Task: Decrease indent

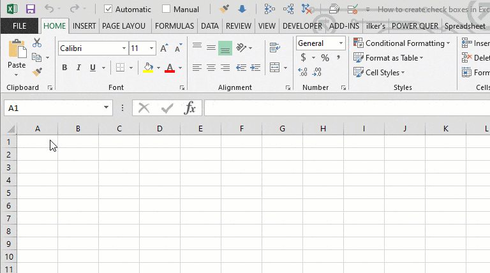Action: [x=241, y=68]
